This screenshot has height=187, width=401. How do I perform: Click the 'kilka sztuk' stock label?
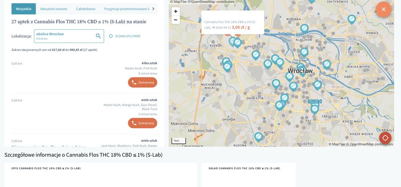coord(150,63)
